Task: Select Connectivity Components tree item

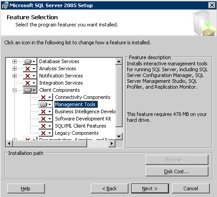Action: point(83,97)
